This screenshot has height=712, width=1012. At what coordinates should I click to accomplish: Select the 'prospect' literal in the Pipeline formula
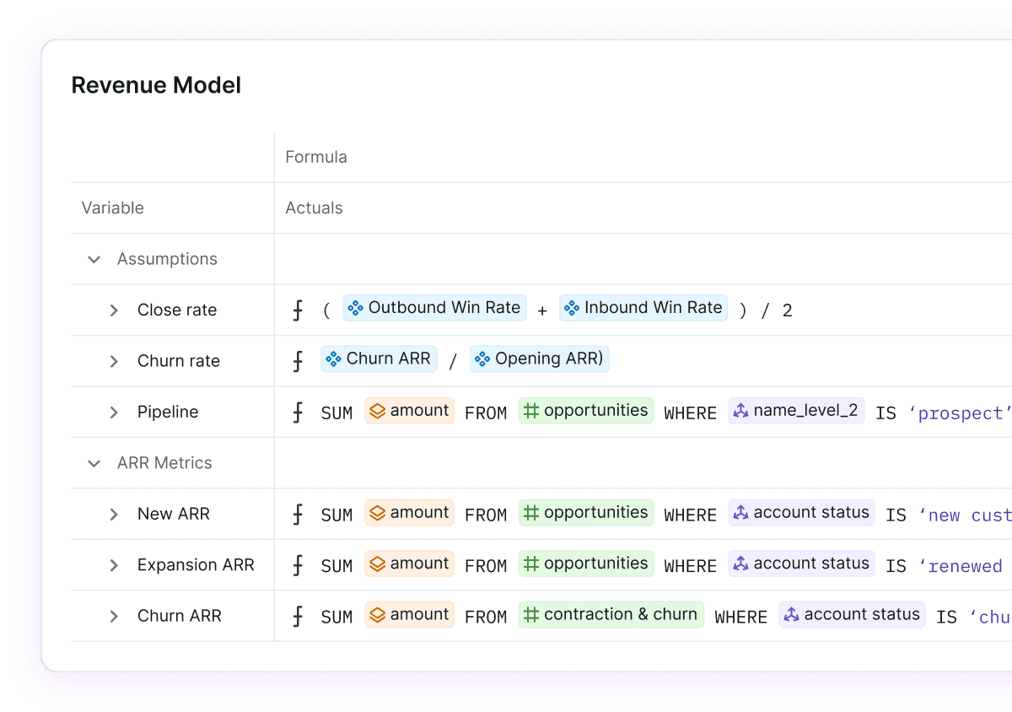point(961,413)
